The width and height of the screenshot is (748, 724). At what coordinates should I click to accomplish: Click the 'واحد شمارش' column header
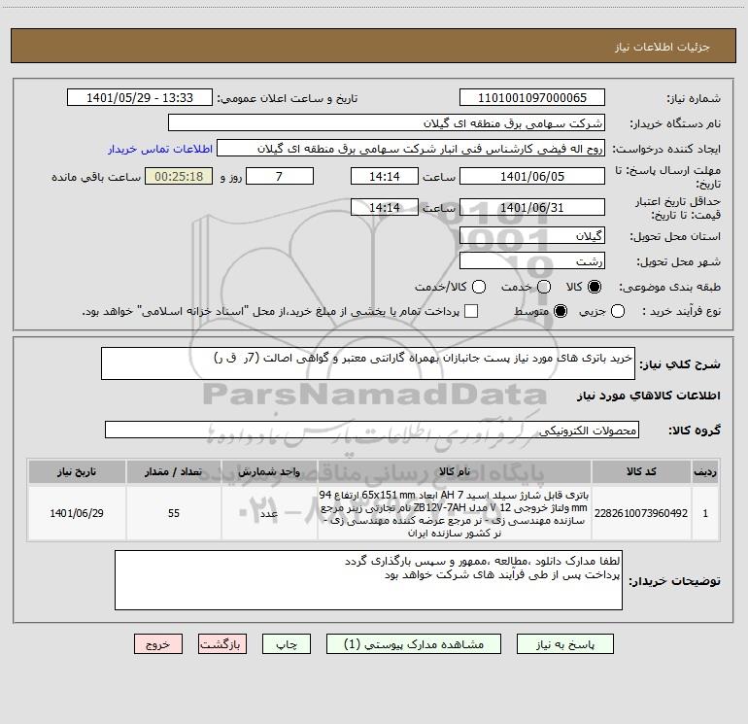pos(269,471)
